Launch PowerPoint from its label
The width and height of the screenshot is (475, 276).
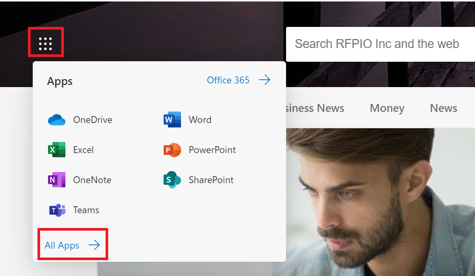click(x=212, y=150)
